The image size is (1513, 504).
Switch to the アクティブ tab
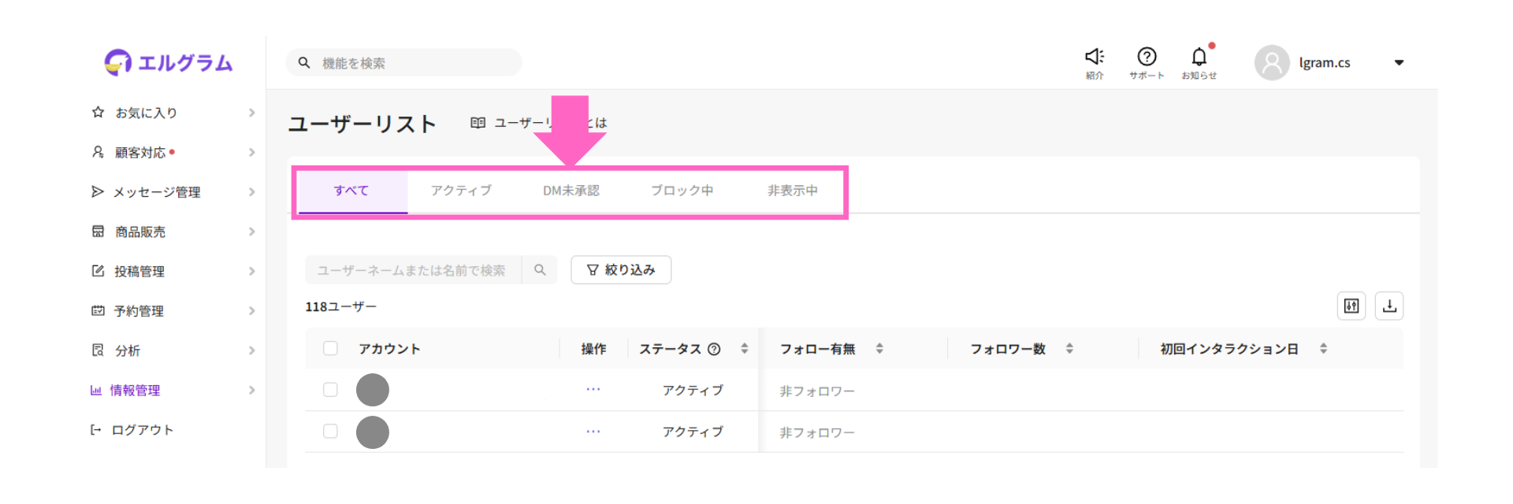[x=461, y=191]
